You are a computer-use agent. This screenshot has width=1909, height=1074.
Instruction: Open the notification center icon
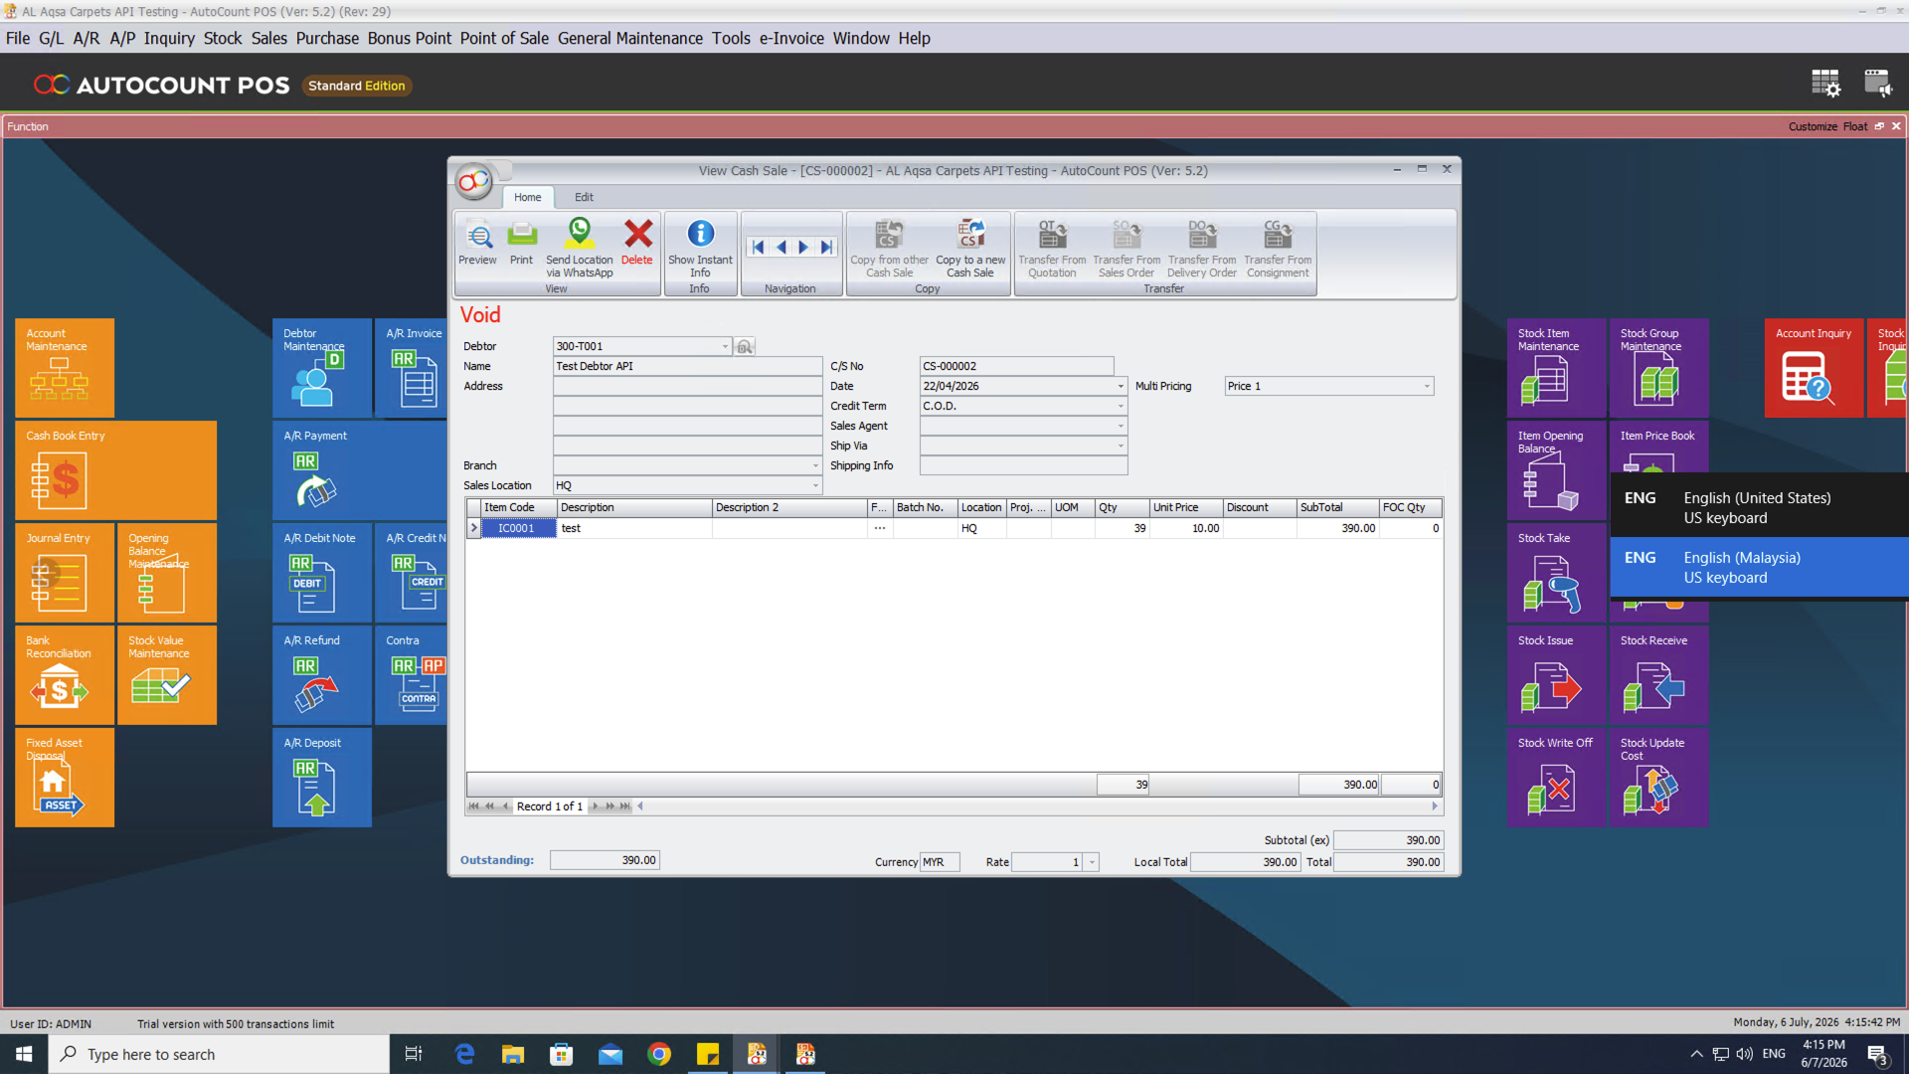point(1877,1054)
